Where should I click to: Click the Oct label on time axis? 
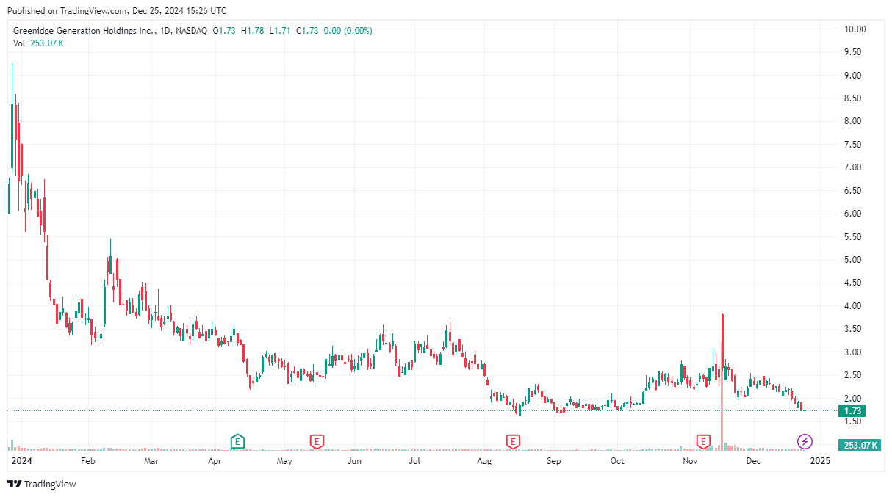(x=617, y=461)
